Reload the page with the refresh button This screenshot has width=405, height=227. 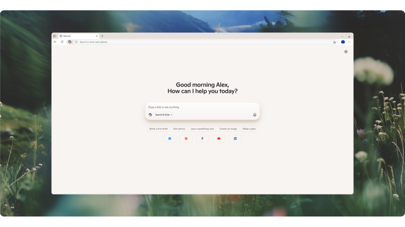point(62,42)
